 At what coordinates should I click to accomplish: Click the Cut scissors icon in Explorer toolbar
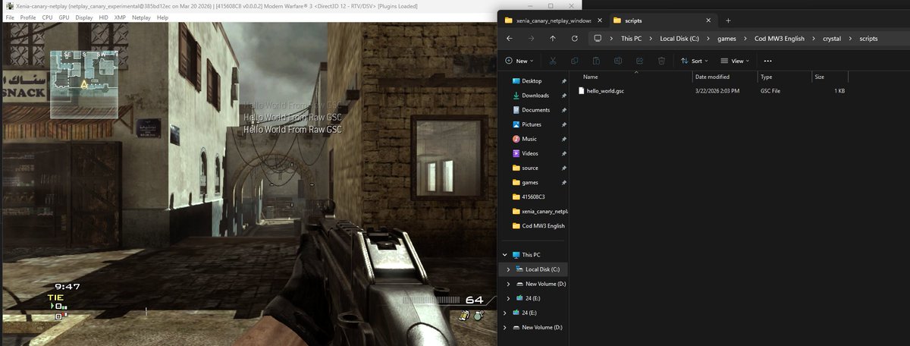pyautogui.click(x=553, y=61)
